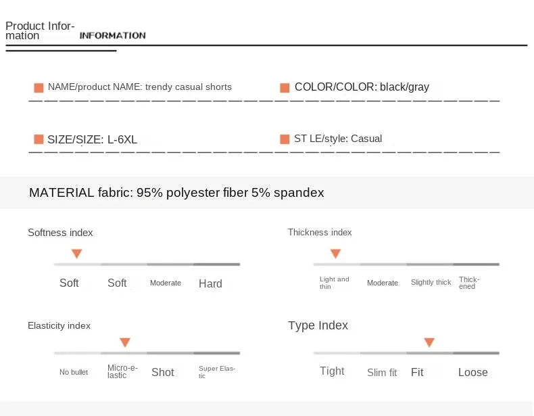Click orange square beside ST LE/style label
534x416 pixels.
pos(285,139)
